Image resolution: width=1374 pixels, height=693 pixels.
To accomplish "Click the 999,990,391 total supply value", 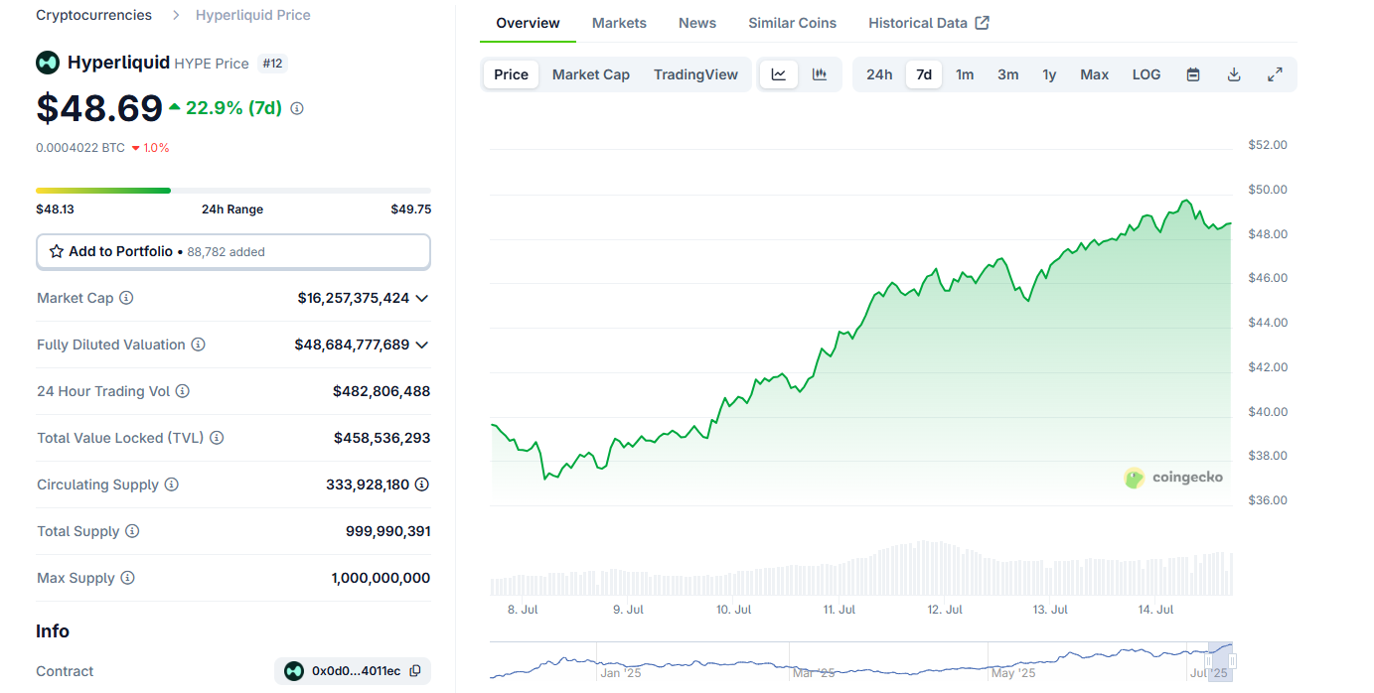I will 388,531.
